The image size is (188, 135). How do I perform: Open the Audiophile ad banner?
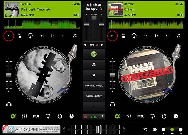pos(32,129)
